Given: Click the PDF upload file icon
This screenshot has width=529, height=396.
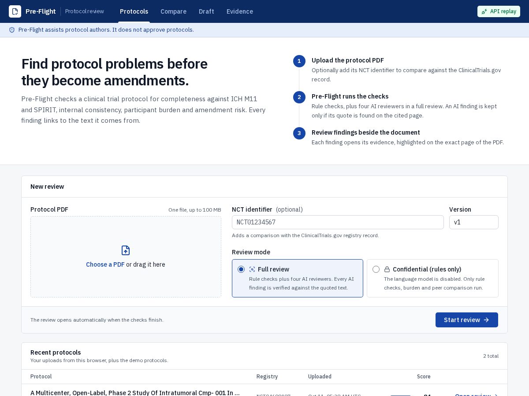Looking at the screenshot, I should pyautogui.click(x=126, y=250).
